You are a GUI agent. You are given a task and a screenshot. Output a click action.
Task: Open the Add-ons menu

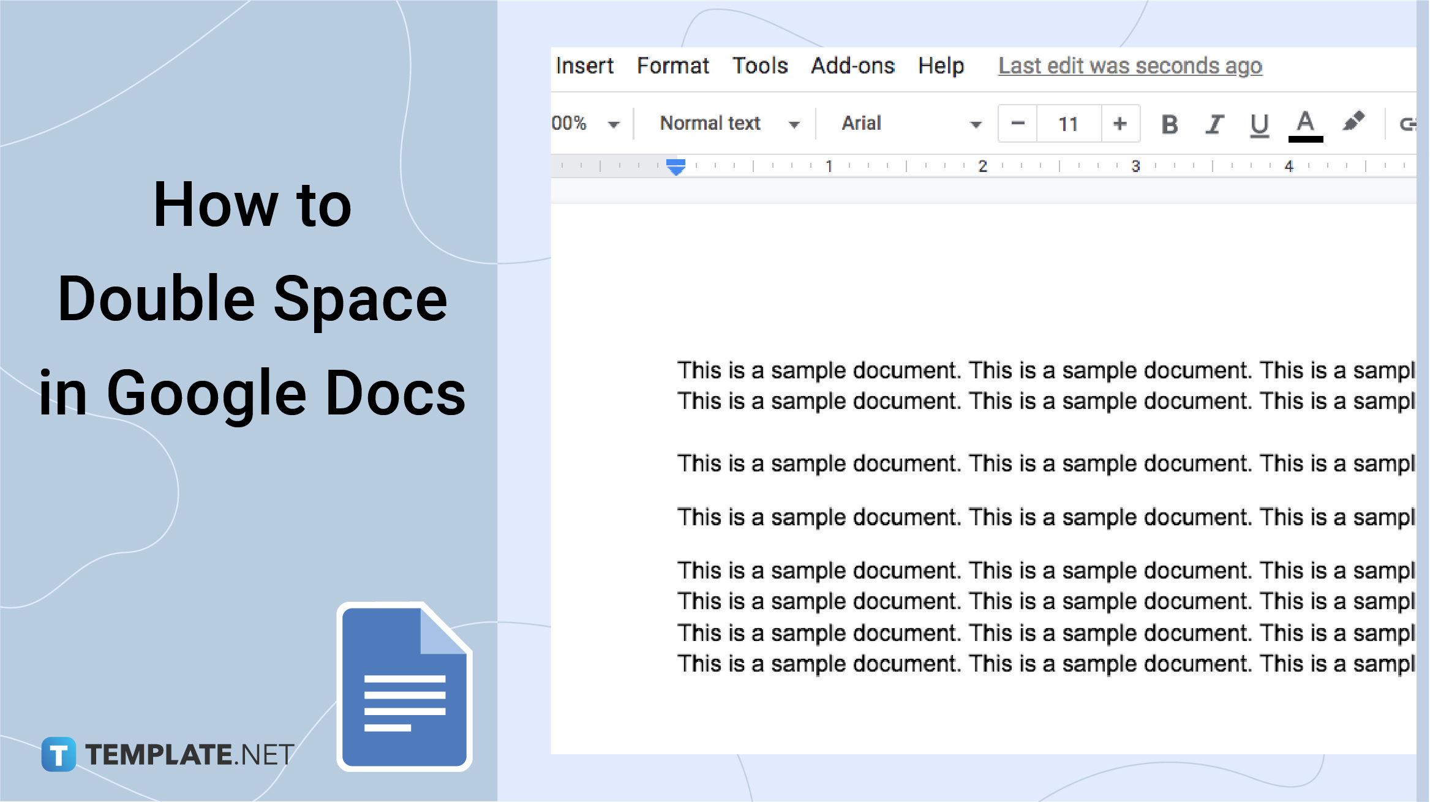pos(851,65)
